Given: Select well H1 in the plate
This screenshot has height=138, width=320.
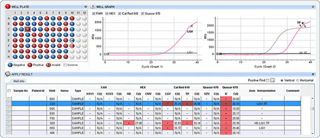Looking at the screenshot, I should [x=15, y=56].
